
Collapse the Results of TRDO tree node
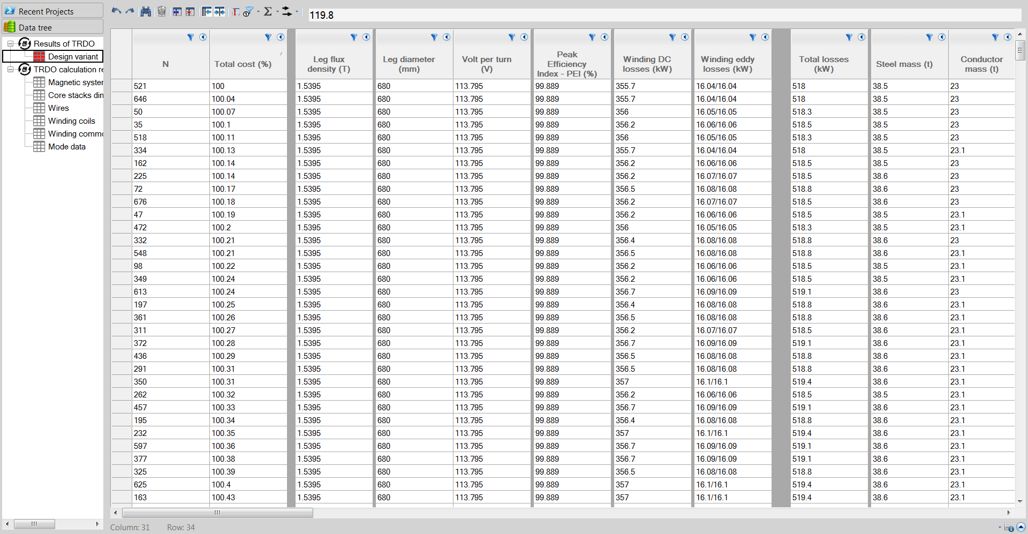point(10,44)
